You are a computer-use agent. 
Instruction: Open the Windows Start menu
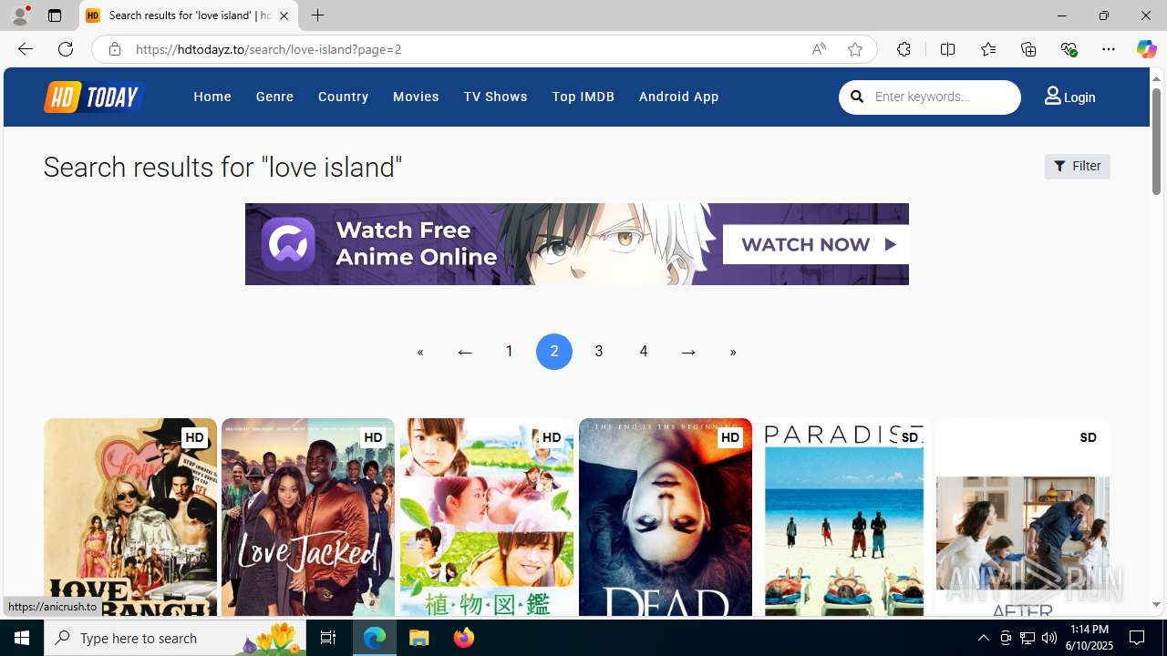tap(22, 638)
